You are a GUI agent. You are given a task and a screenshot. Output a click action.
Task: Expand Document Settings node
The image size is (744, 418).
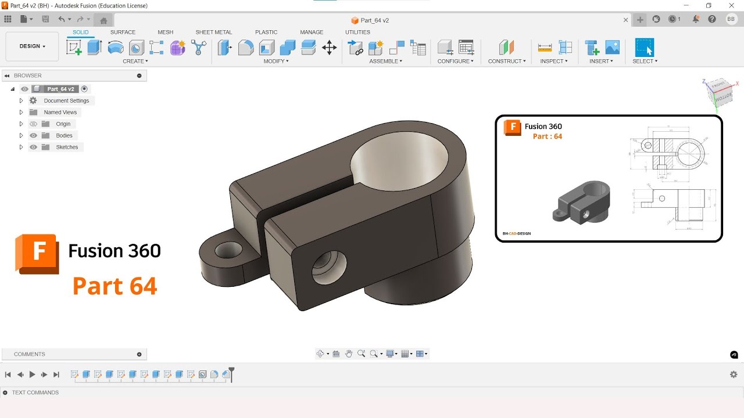coord(21,100)
